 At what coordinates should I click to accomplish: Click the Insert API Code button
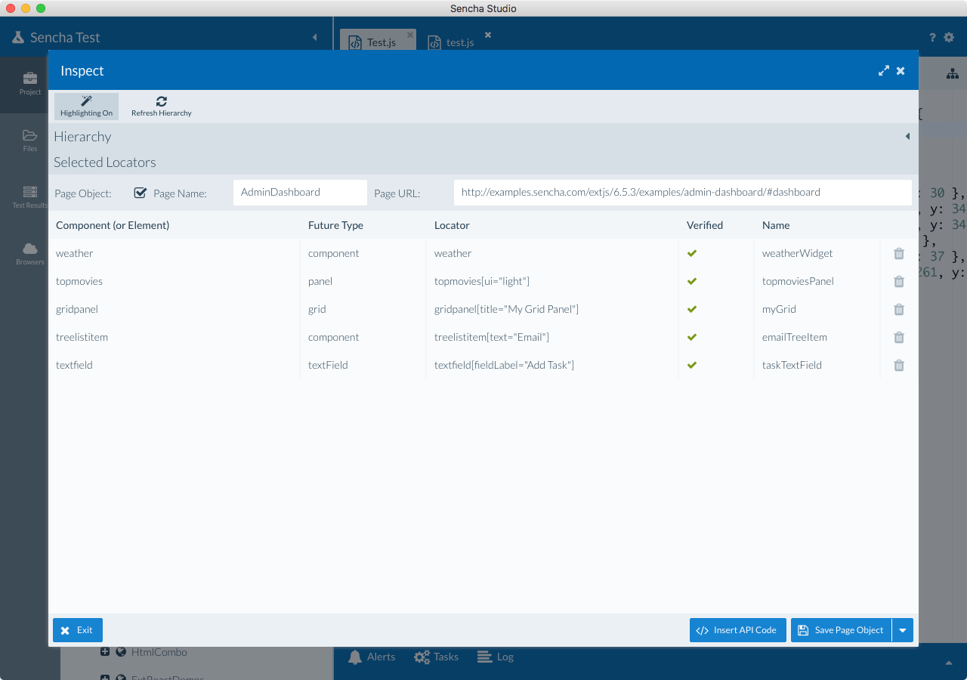click(737, 630)
